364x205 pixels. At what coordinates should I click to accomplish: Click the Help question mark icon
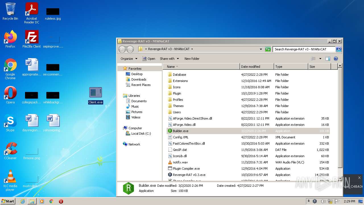336,59
